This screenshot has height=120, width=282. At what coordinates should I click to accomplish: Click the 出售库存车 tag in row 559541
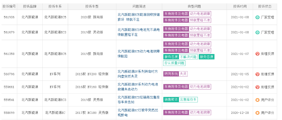pos(188,100)
